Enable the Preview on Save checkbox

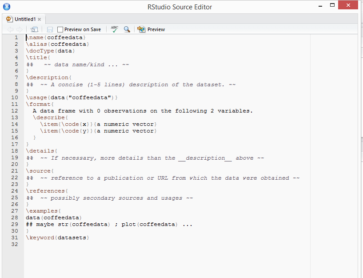point(60,29)
